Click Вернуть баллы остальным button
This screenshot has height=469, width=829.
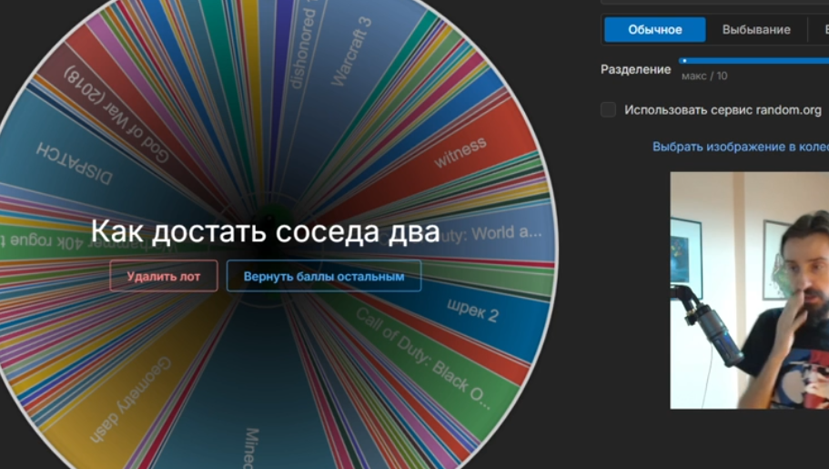(x=324, y=276)
